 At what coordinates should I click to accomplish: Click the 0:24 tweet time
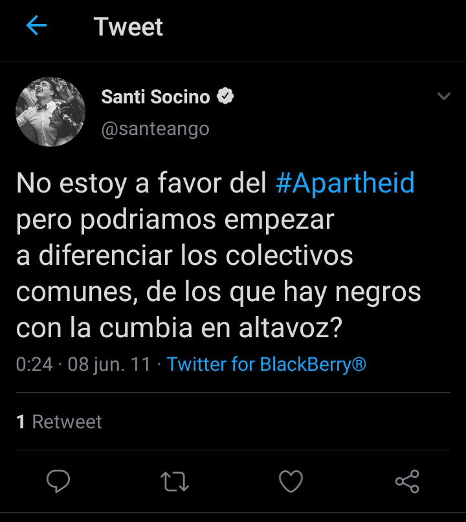tap(34, 364)
